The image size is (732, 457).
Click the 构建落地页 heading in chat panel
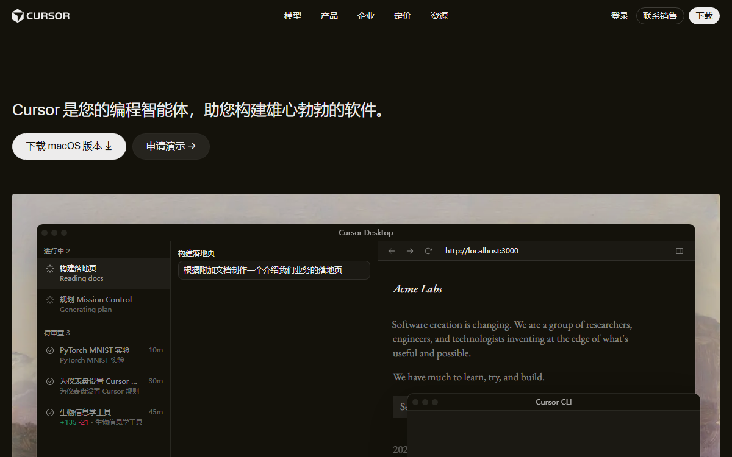pos(196,253)
